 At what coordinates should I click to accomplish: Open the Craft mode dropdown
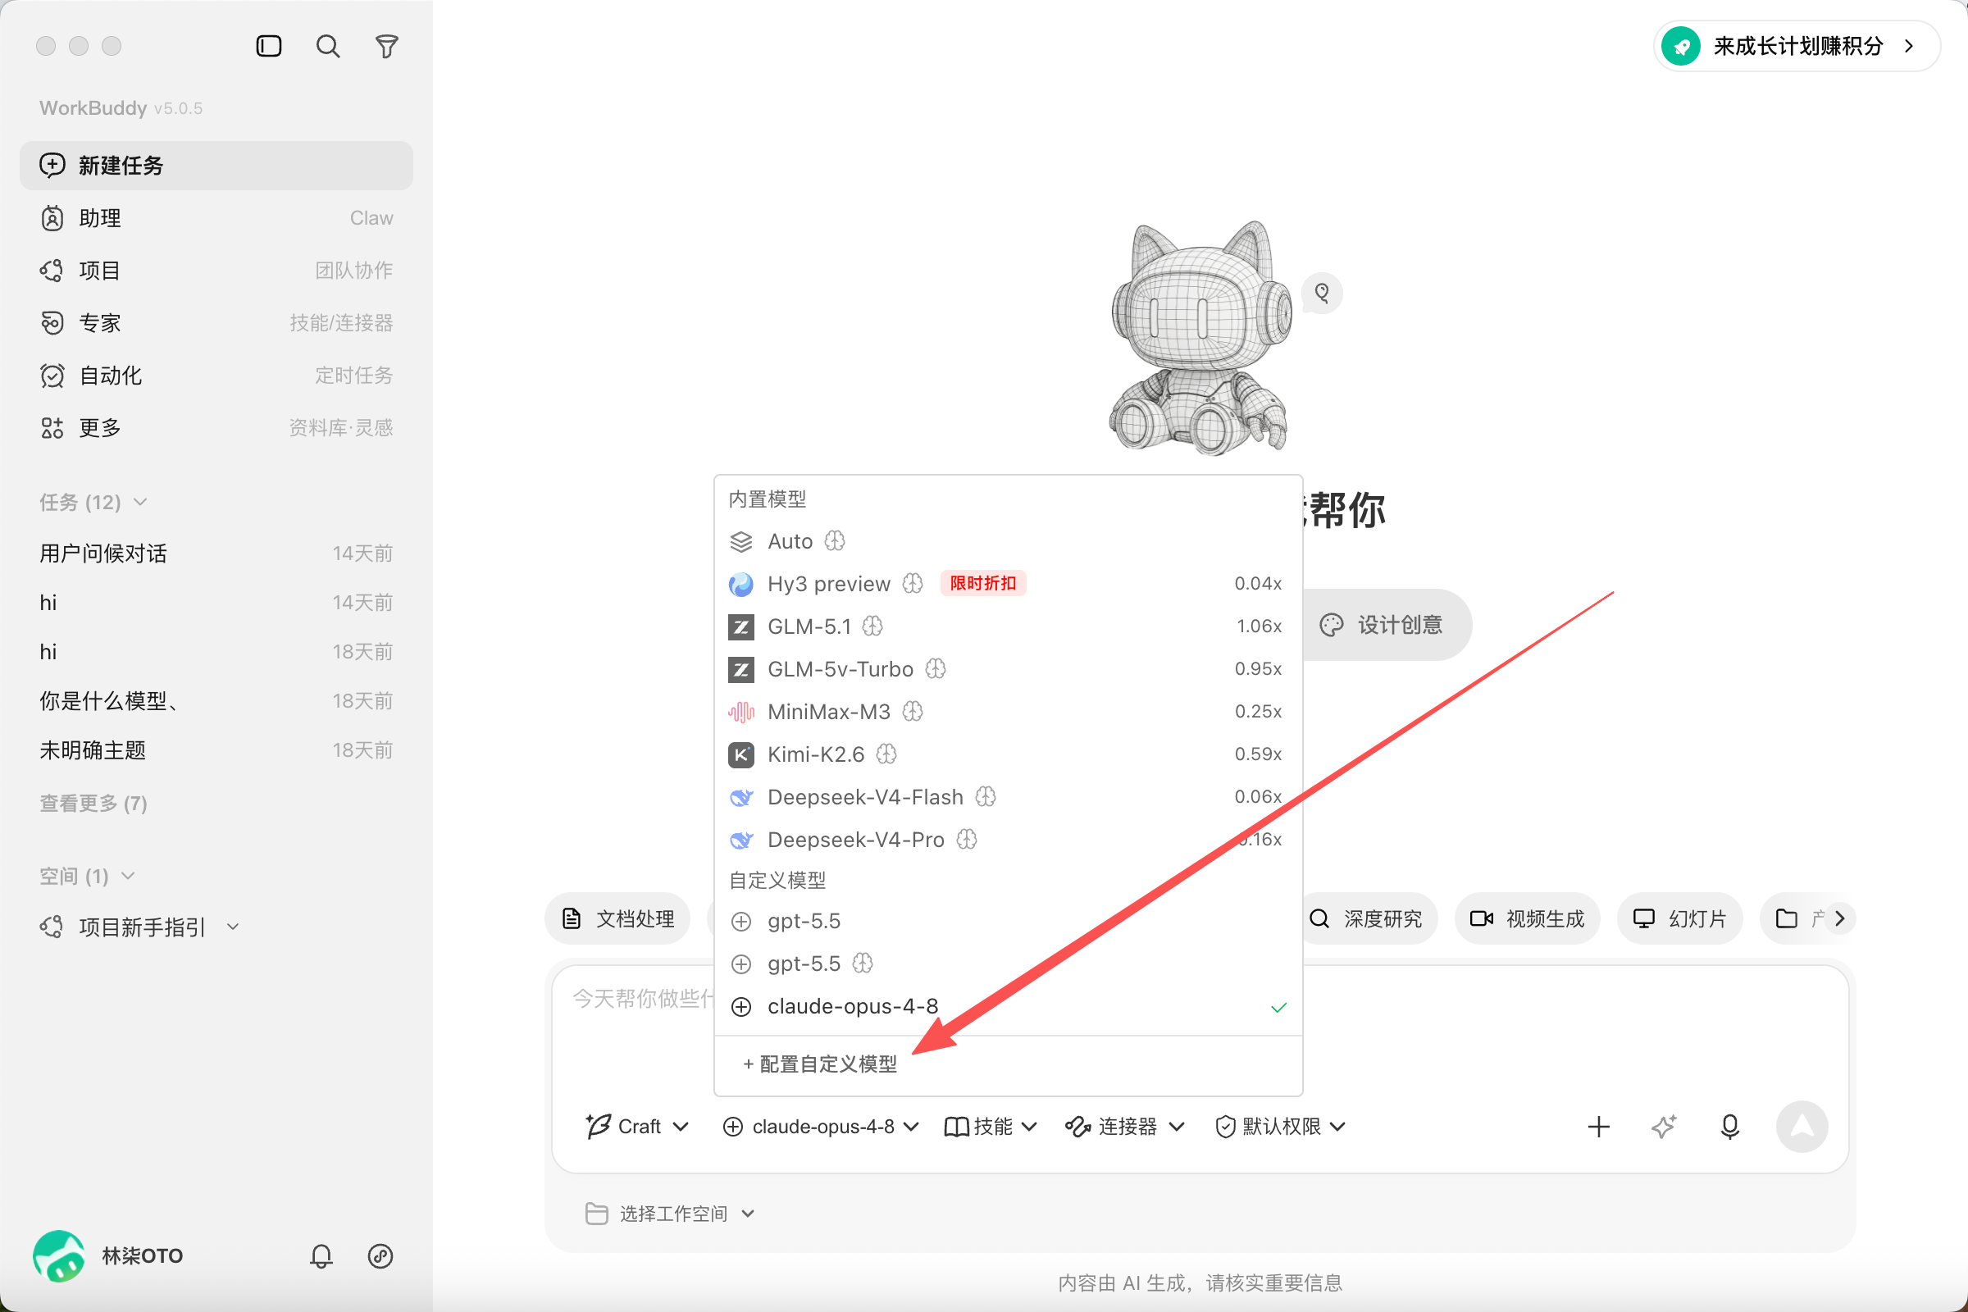click(638, 1126)
